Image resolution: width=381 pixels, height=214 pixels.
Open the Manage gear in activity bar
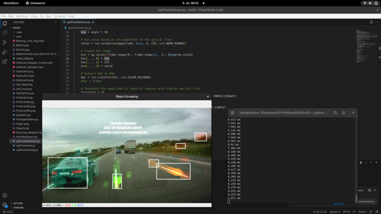pyautogui.click(x=5, y=205)
